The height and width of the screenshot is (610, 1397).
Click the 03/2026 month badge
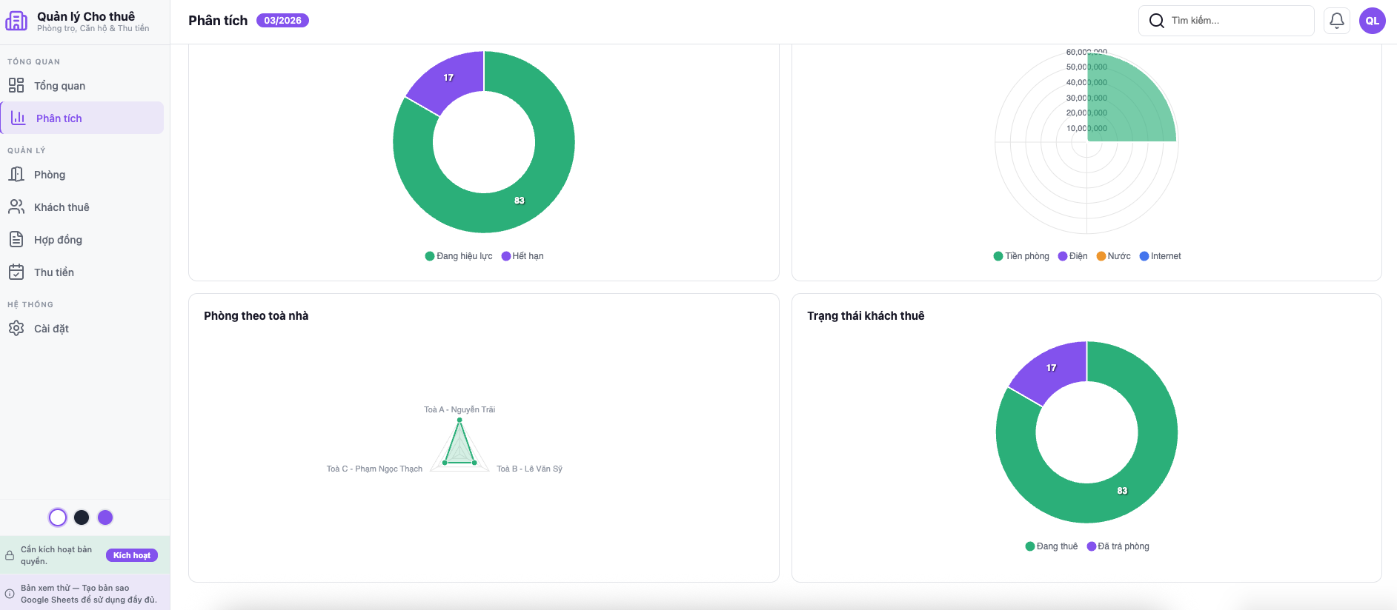pyautogui.click(x=282, y=21)
